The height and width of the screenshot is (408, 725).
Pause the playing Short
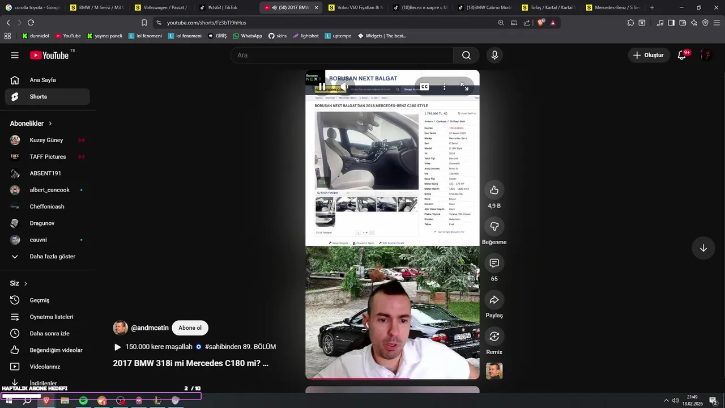[x=322, y=87]
